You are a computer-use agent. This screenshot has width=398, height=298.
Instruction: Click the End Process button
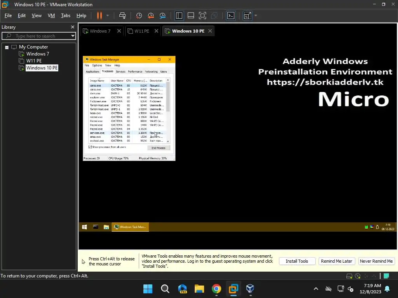tap(159, 148)
